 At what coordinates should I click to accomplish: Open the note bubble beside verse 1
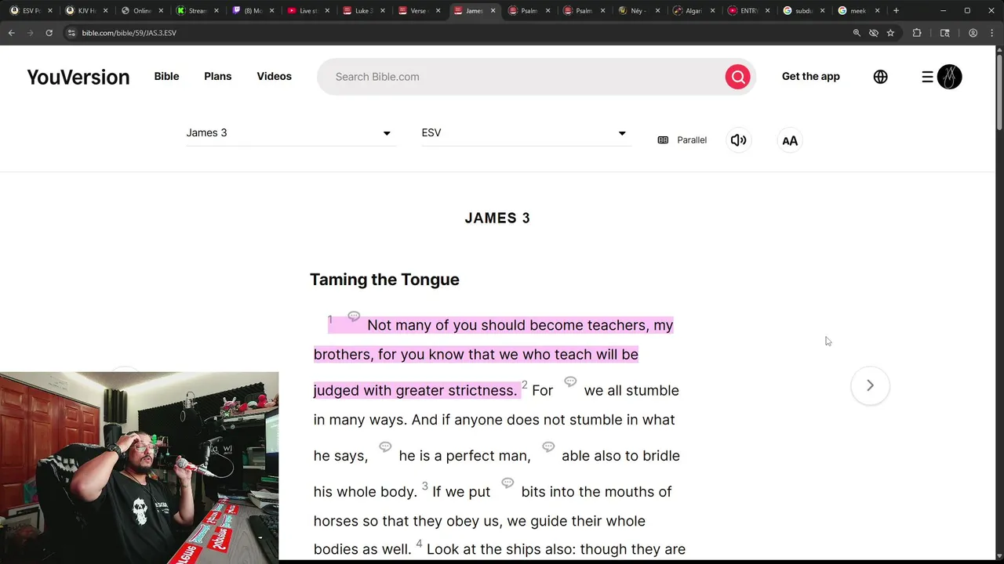[x=354, y=316]
